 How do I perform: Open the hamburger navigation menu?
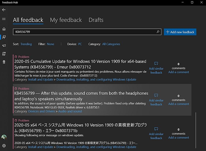(4, 19)
